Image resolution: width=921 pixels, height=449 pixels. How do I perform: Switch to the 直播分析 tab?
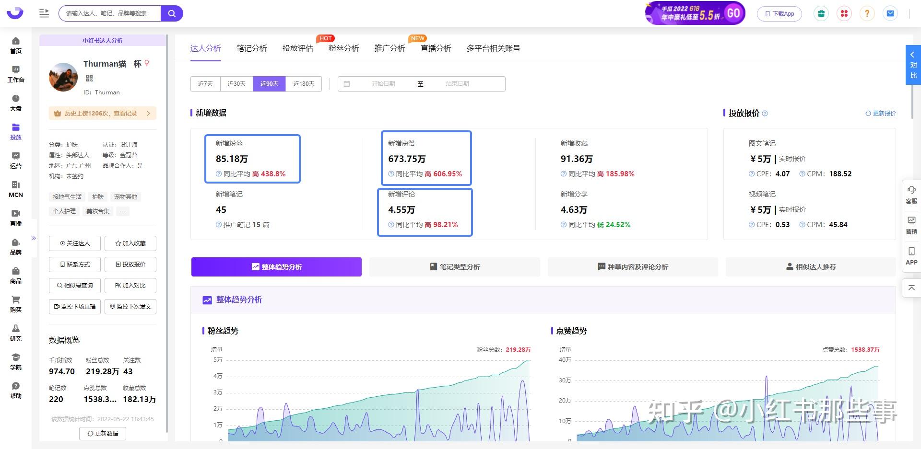click(436, 48)
